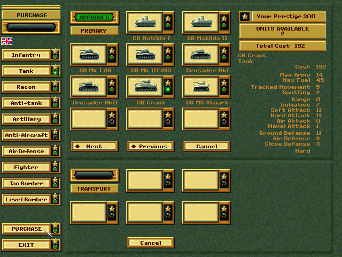Go to Next page of units
342x257 pixels.
coord(94,146)
